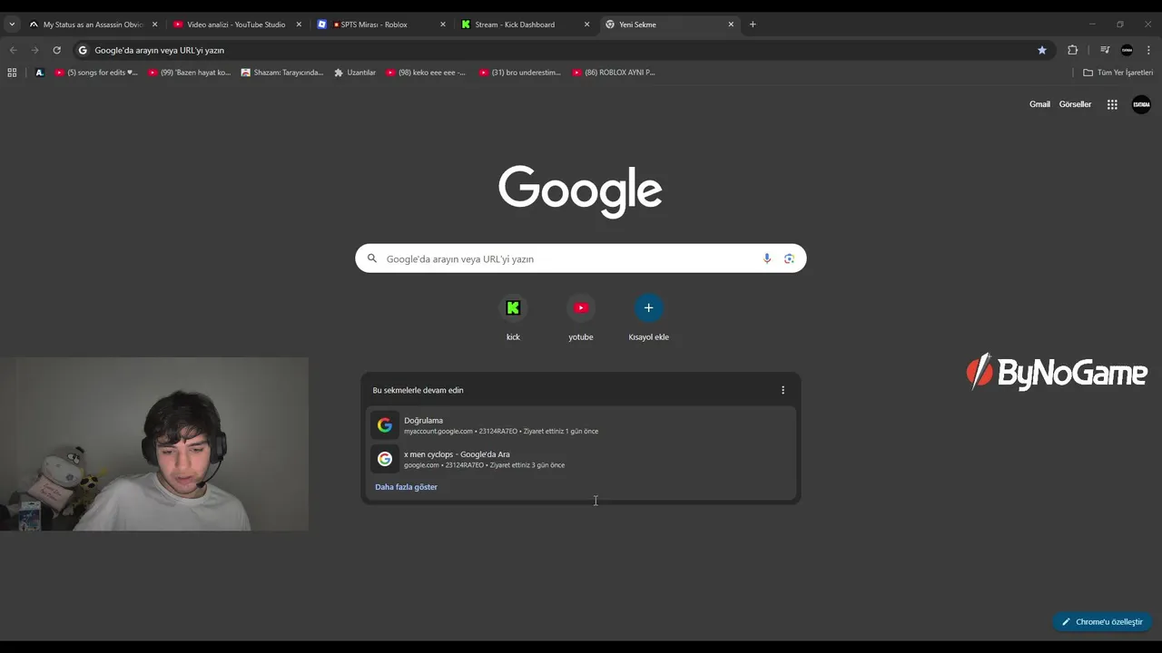This screenshot has height=653, width=1162.
Task: Open the kick shortcut
Action: (x=513, y=317)
